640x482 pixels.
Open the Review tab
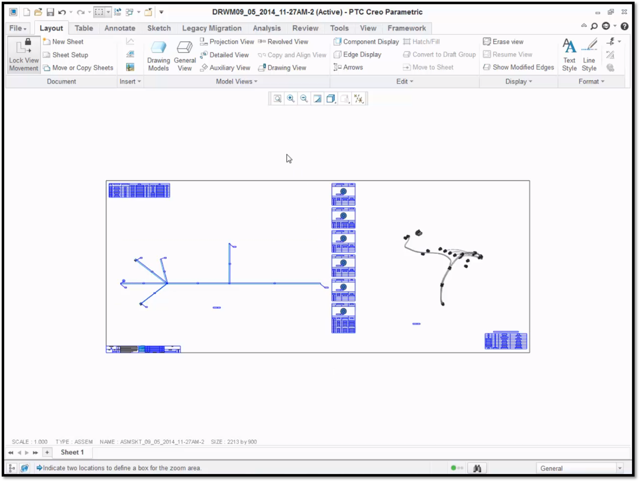pyautogui.click(x=305, y=28)
